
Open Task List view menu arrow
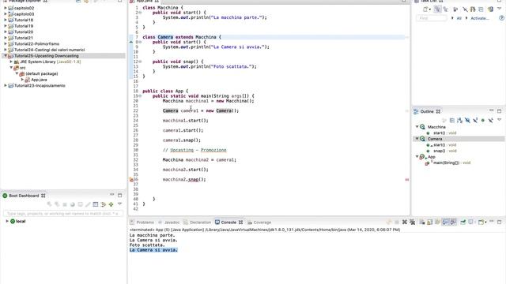(x=499, y=9)
